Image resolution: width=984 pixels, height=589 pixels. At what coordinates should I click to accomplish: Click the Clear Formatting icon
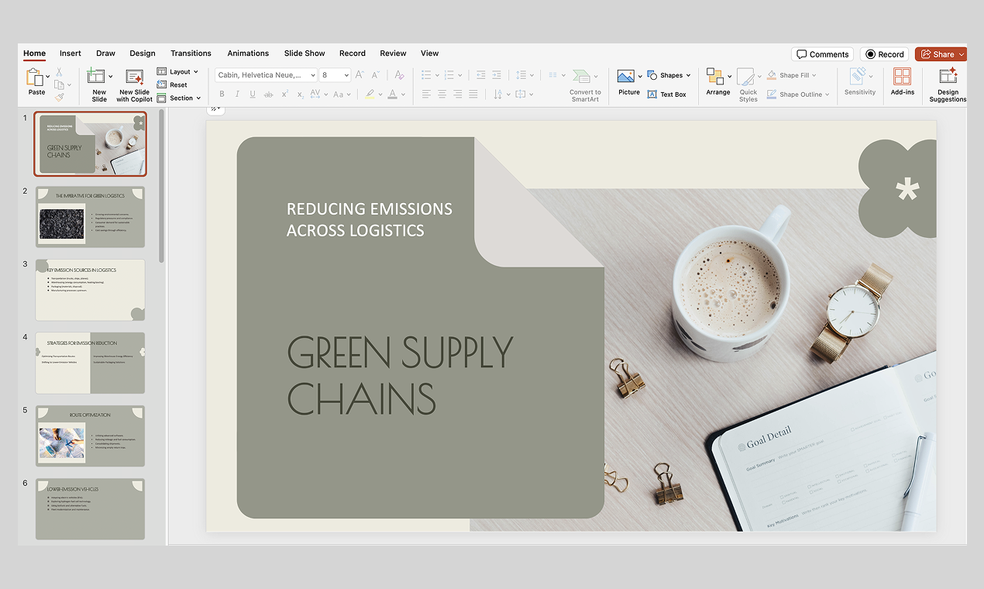tap(399, 75)
